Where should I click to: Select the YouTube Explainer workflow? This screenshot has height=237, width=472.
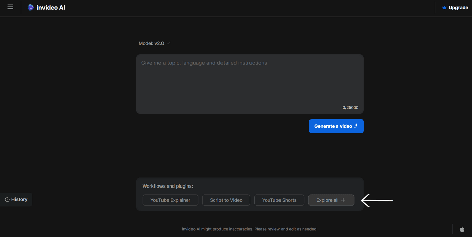(170, 200)
